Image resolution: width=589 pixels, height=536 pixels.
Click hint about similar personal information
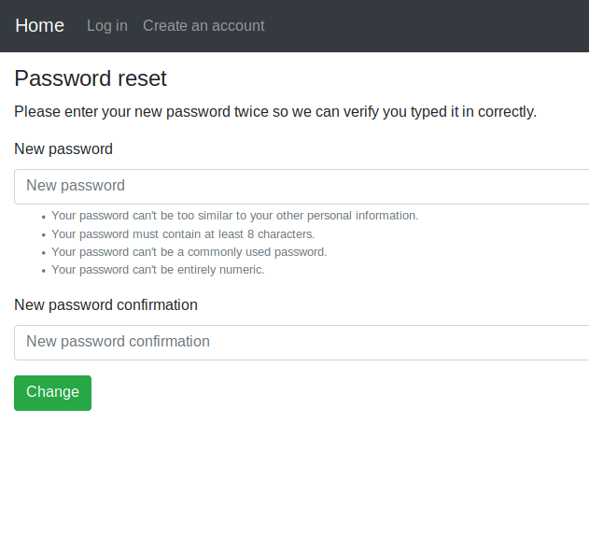(235, 216)
